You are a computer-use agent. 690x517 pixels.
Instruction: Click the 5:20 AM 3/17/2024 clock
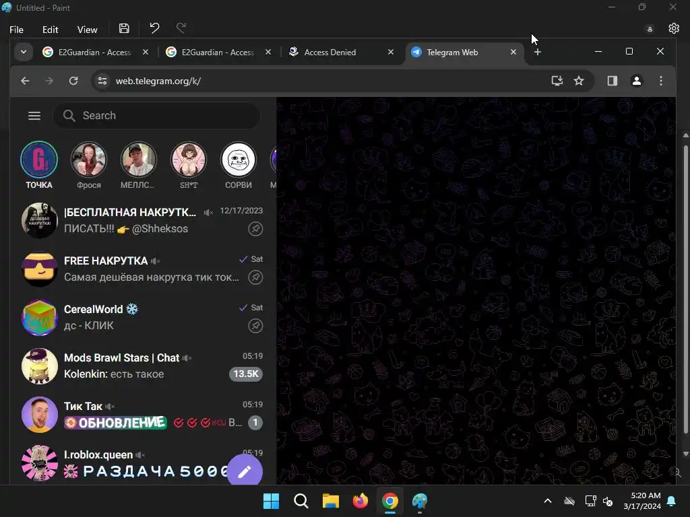click(x=642, y=501)
